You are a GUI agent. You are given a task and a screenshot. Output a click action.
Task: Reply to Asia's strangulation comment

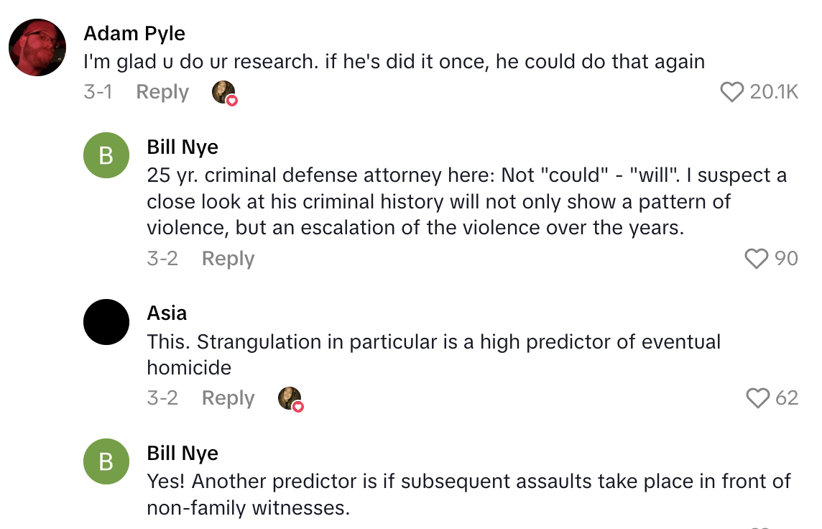228,398
